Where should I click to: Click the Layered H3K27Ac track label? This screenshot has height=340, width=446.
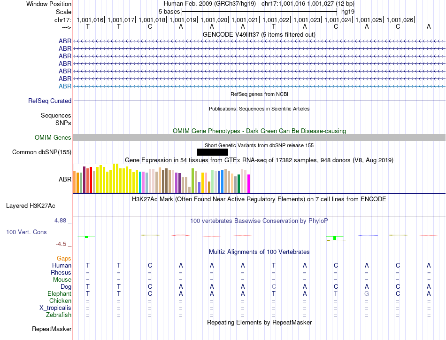(31, 206)
